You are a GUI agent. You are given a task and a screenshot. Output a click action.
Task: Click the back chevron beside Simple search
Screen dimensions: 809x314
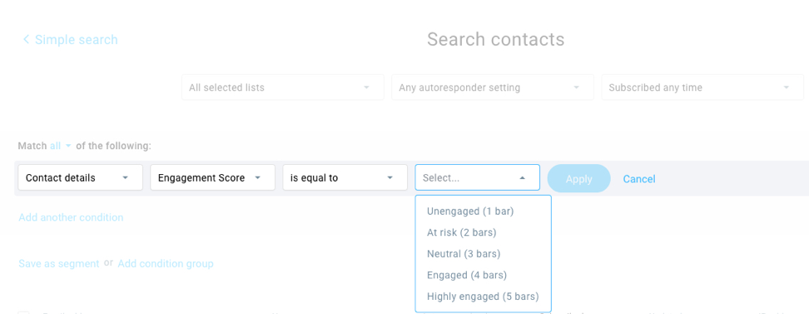point(26,39)
